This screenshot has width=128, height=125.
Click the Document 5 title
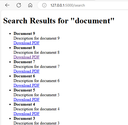(24, 90)
